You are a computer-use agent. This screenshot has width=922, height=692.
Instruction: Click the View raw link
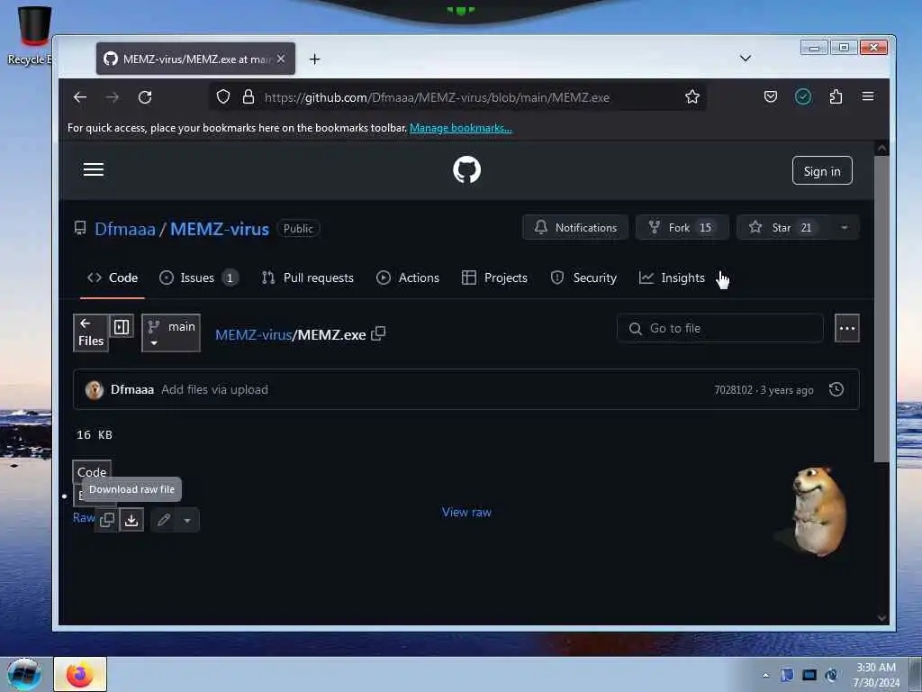click(466, 512)
